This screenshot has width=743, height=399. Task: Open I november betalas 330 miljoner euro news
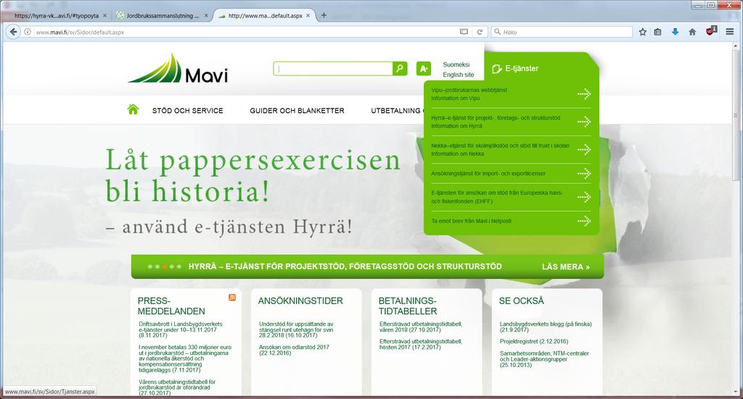click(x=185, y=359)
